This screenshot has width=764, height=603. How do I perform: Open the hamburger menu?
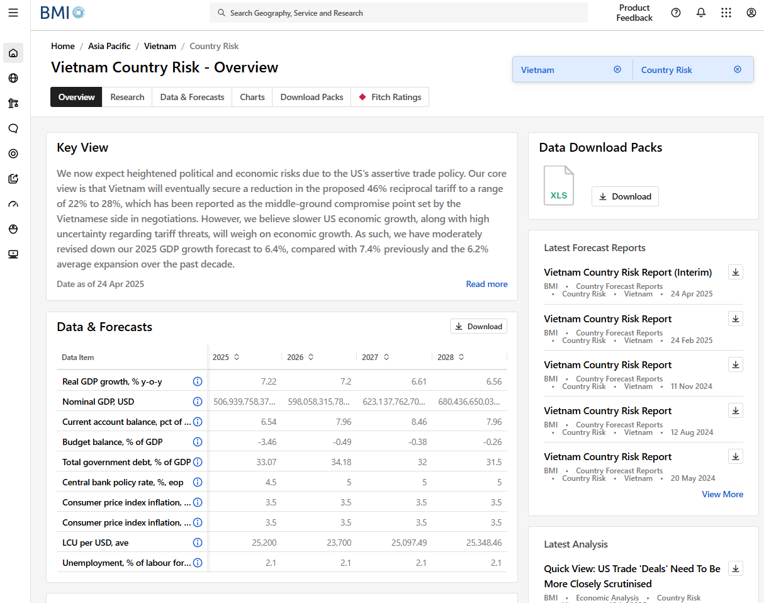tap(13, 13)
